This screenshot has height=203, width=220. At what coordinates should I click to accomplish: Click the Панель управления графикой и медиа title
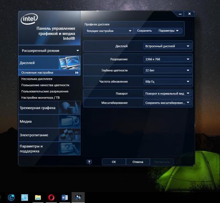pyautogui.click(x=56, y=33)
